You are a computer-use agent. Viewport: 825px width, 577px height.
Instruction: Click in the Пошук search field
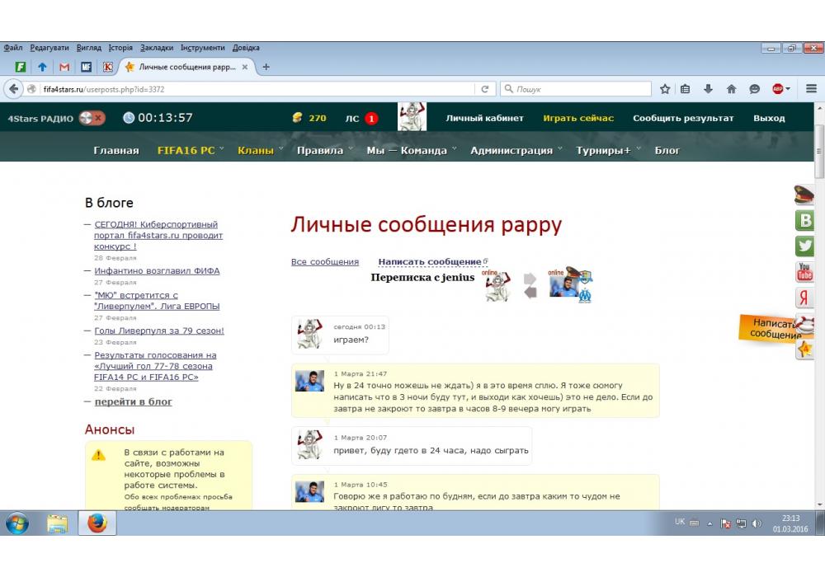coord(577,89)
